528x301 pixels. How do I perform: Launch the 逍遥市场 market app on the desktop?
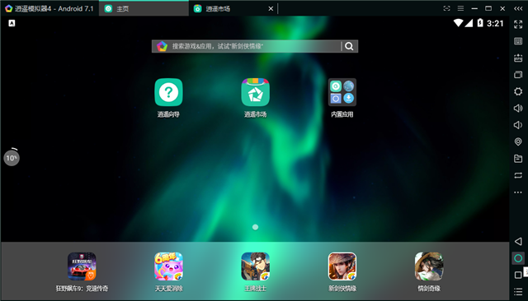[x=255, y=93]
